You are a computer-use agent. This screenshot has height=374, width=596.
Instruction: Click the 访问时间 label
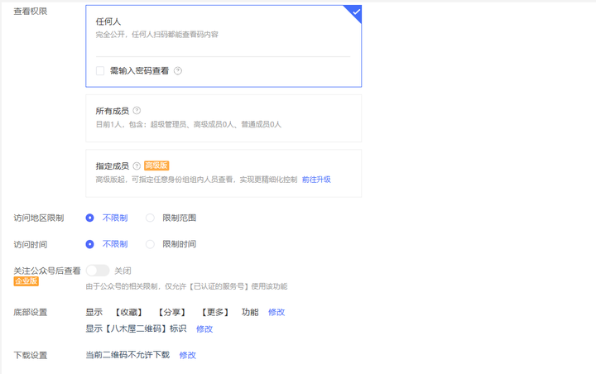click(31, 244)
